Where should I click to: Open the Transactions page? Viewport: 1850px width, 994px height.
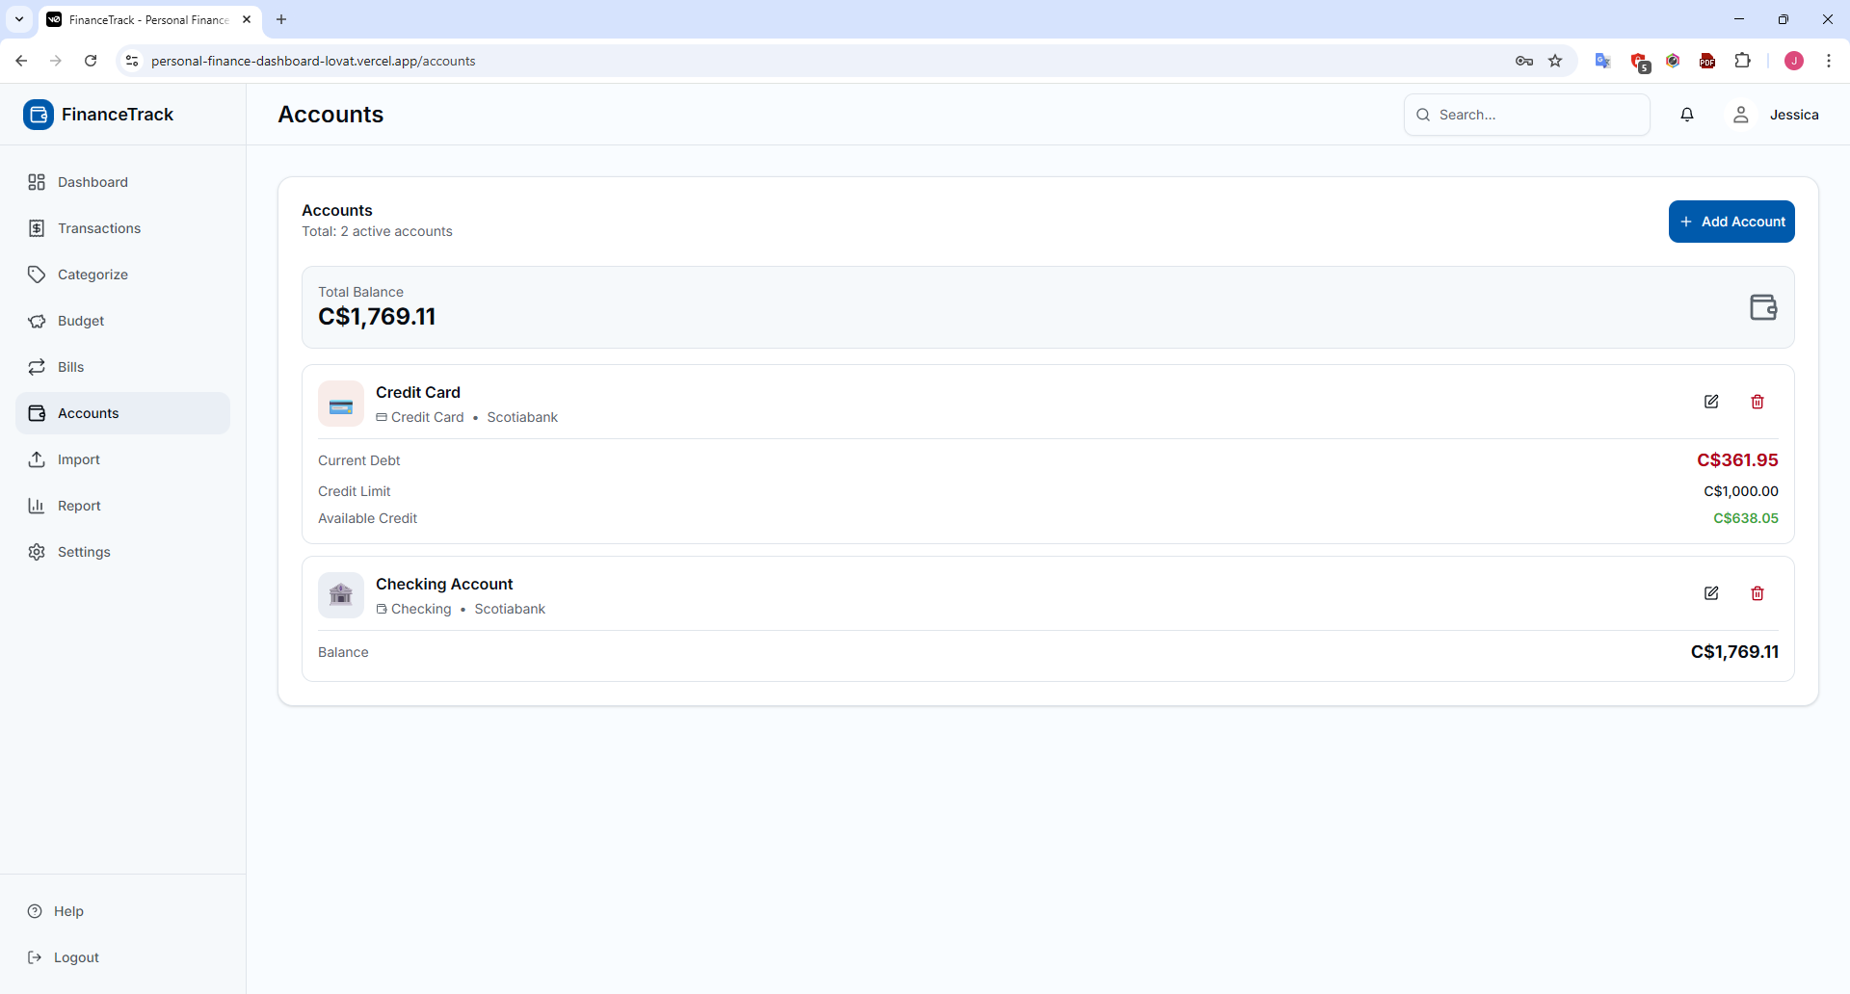click(99, 228)
